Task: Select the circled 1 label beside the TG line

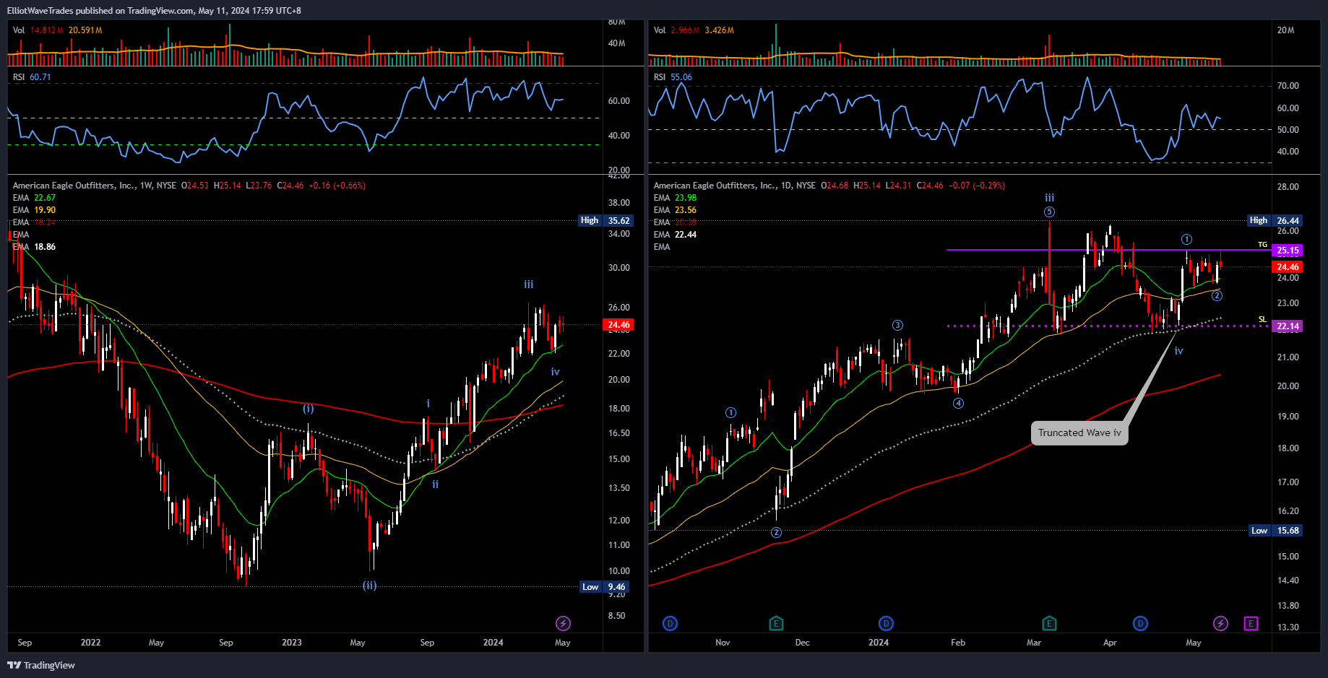Action: (1186, 239)
